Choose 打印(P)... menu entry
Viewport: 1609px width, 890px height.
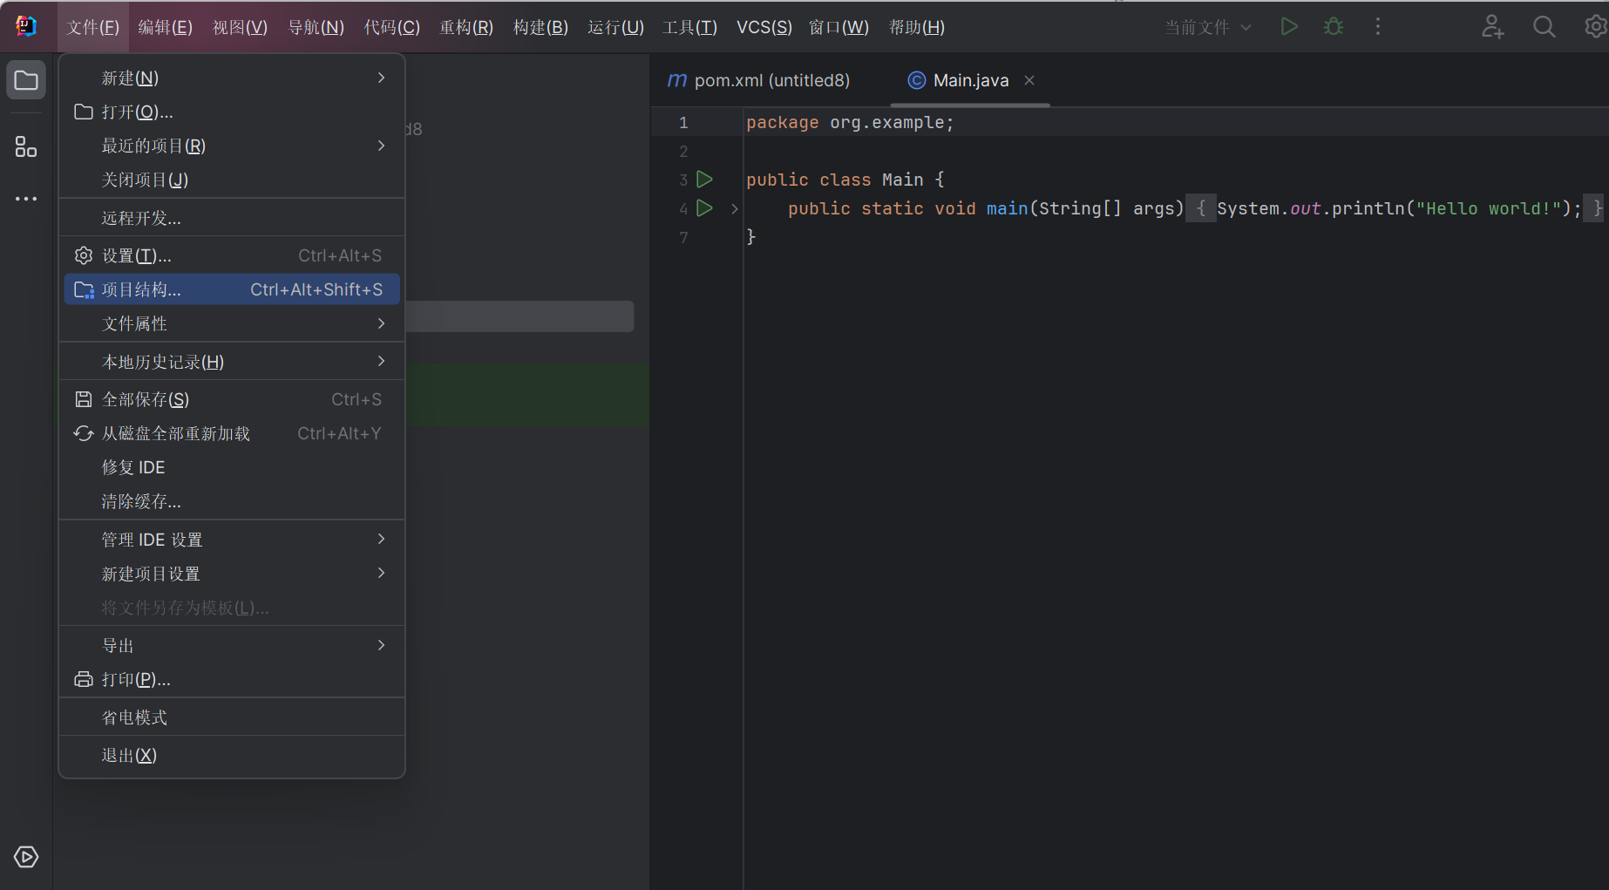[x=232, y=679]
